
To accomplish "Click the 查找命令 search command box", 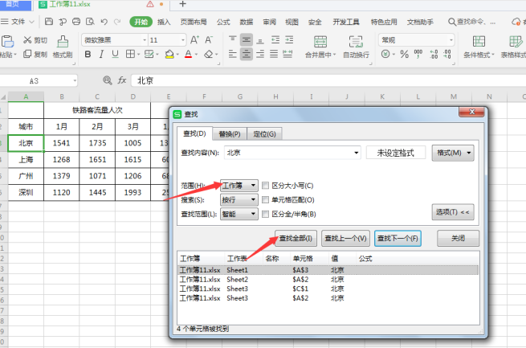I will click(x=472, y=22).
